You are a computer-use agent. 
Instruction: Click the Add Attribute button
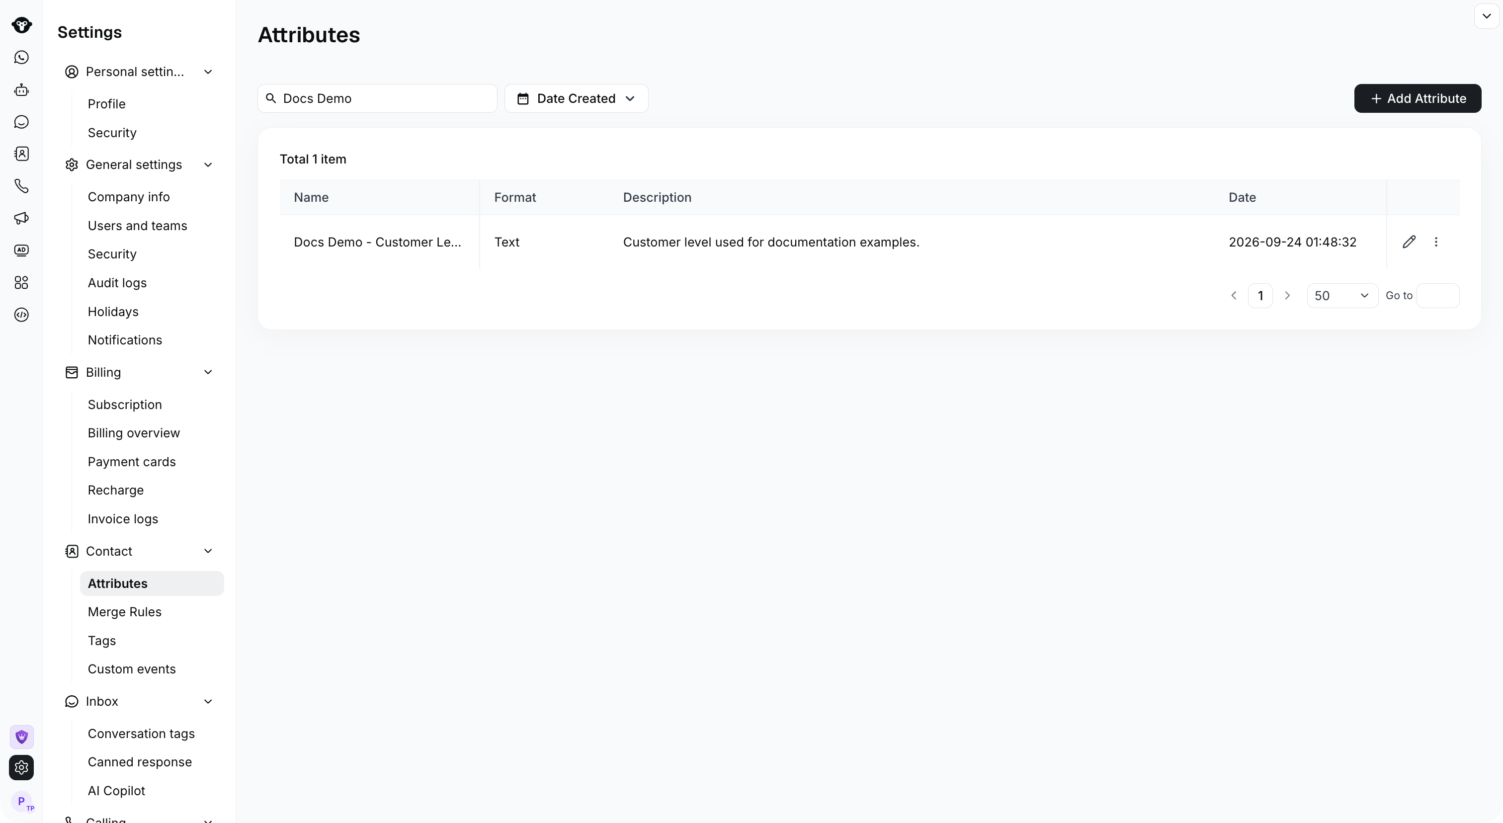click(x=1417, y=98)
